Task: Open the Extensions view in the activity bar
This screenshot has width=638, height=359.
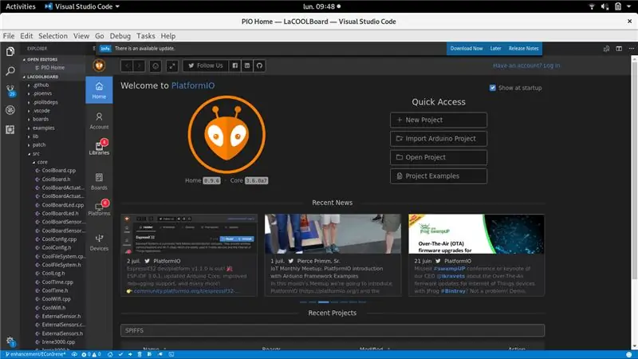Action: (10, 129)
